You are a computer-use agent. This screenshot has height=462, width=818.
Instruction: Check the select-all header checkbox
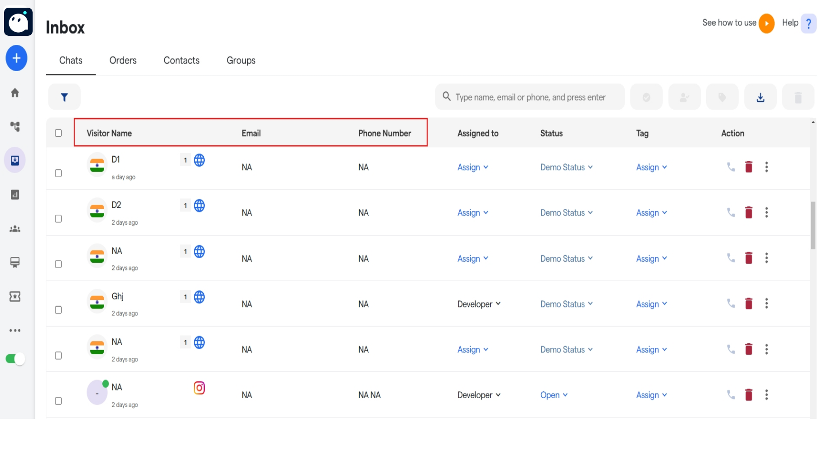(x=58, y=133)
